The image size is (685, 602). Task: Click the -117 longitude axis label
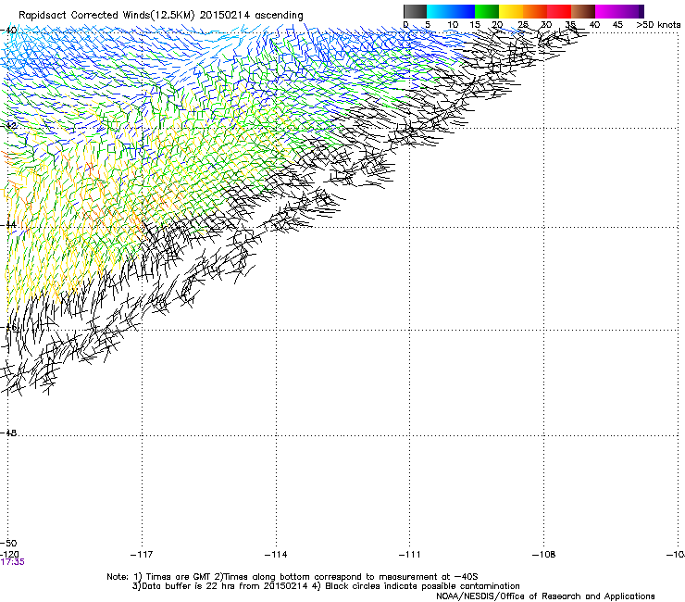click(142, 555)
